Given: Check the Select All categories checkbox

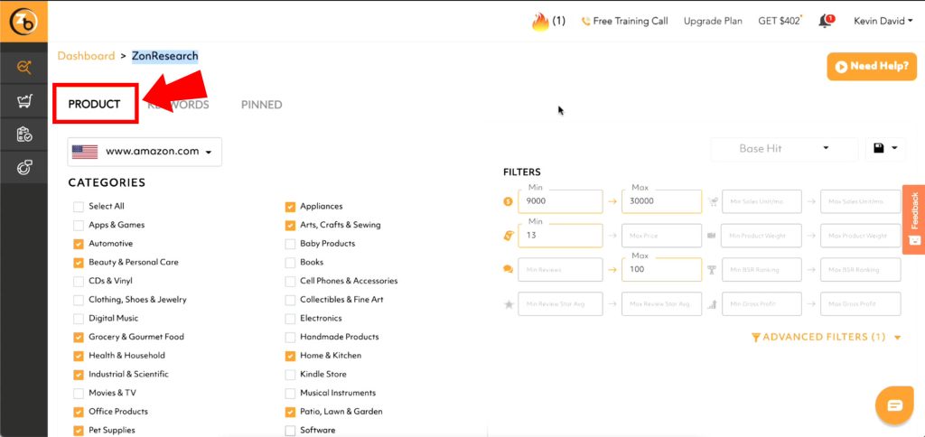Looking at the screenshot, I should [79, 207].
